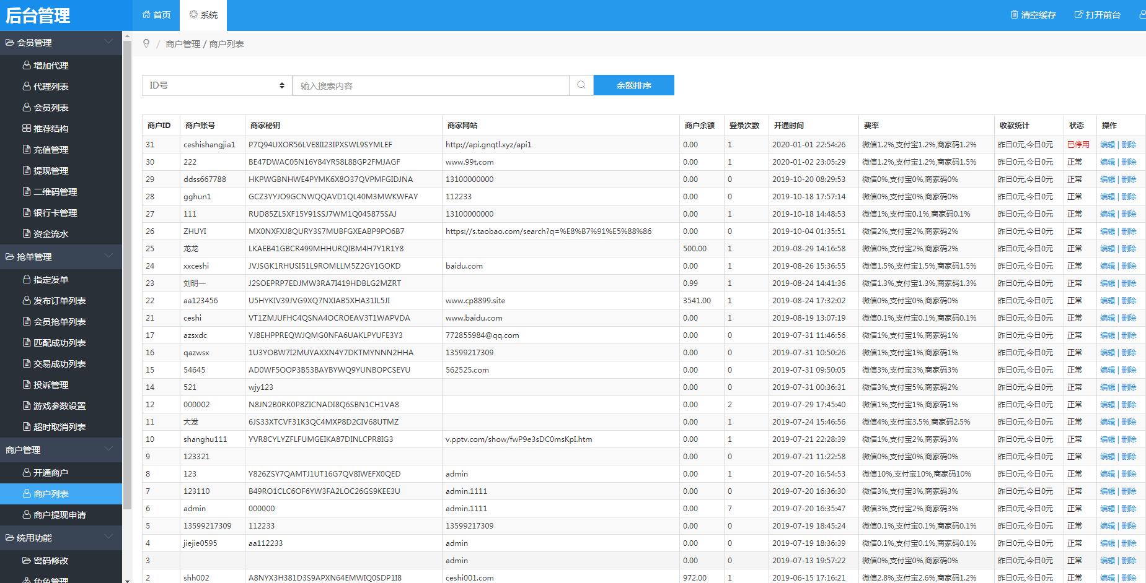
Task: Click the icon beside 游戏参数设置
Action: tap(27, 405)
